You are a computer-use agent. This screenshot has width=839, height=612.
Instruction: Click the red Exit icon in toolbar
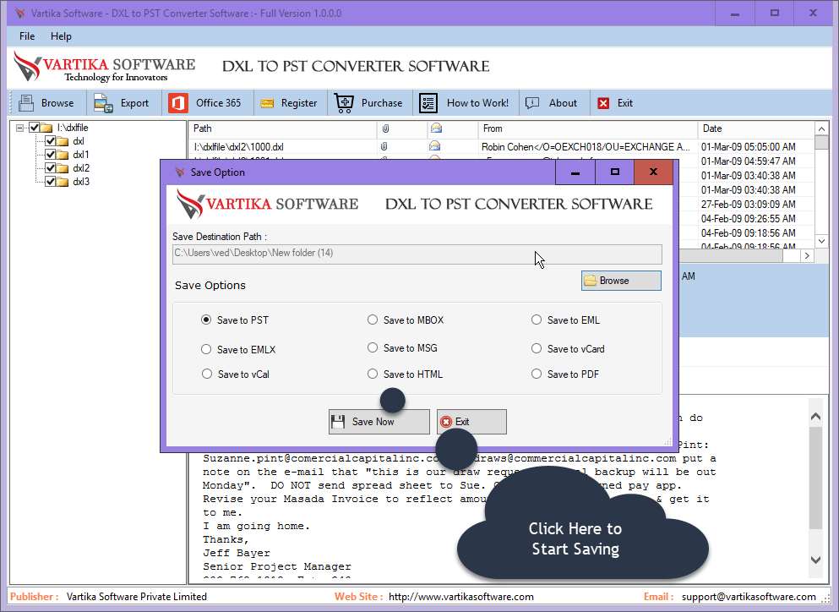603,103
